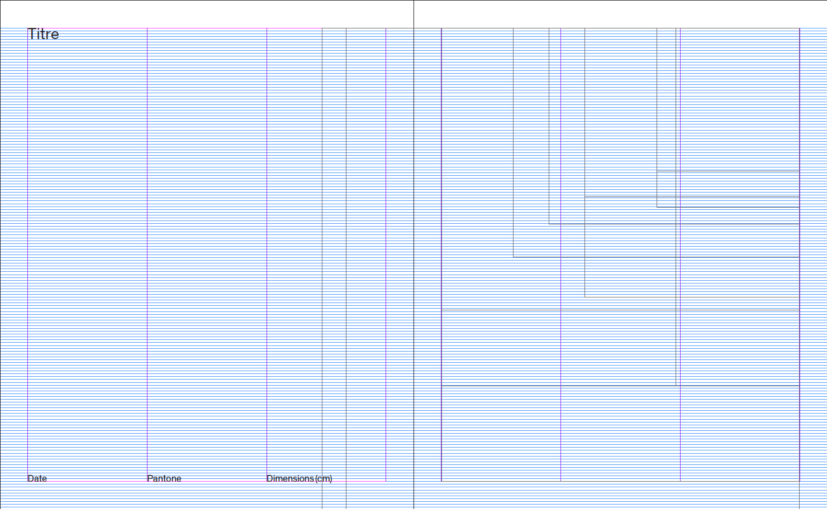827x509 pixels.
Task: Click the inner margin strip between left page and spine
Action: (x=400, y=251)
